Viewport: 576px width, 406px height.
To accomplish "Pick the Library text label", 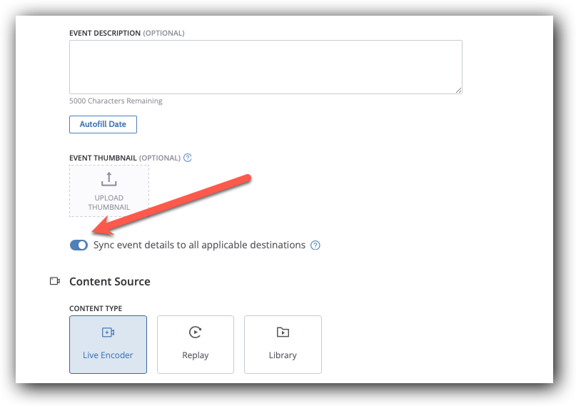I will pyautogui.click(x=283, y=355).
